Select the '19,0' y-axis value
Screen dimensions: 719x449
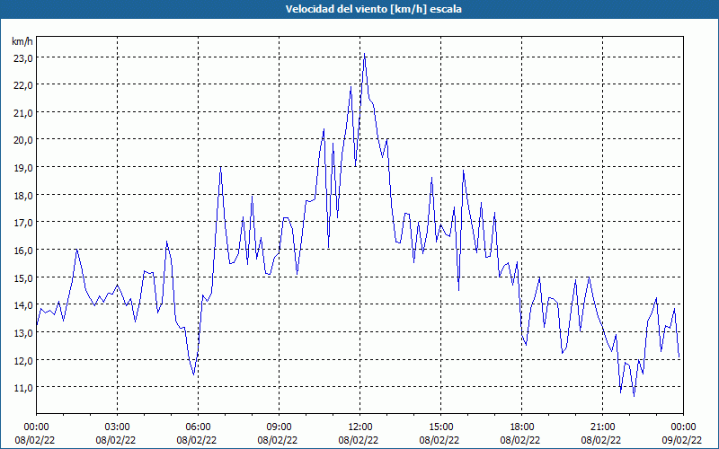23,168
